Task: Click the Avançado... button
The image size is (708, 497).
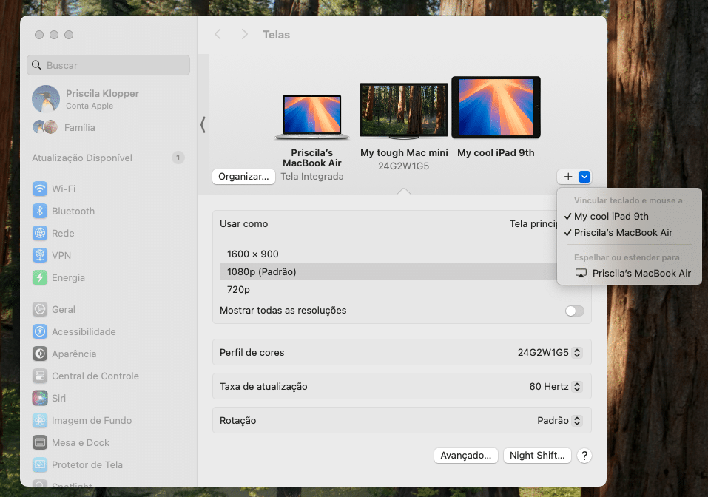Action: (465, 456)
